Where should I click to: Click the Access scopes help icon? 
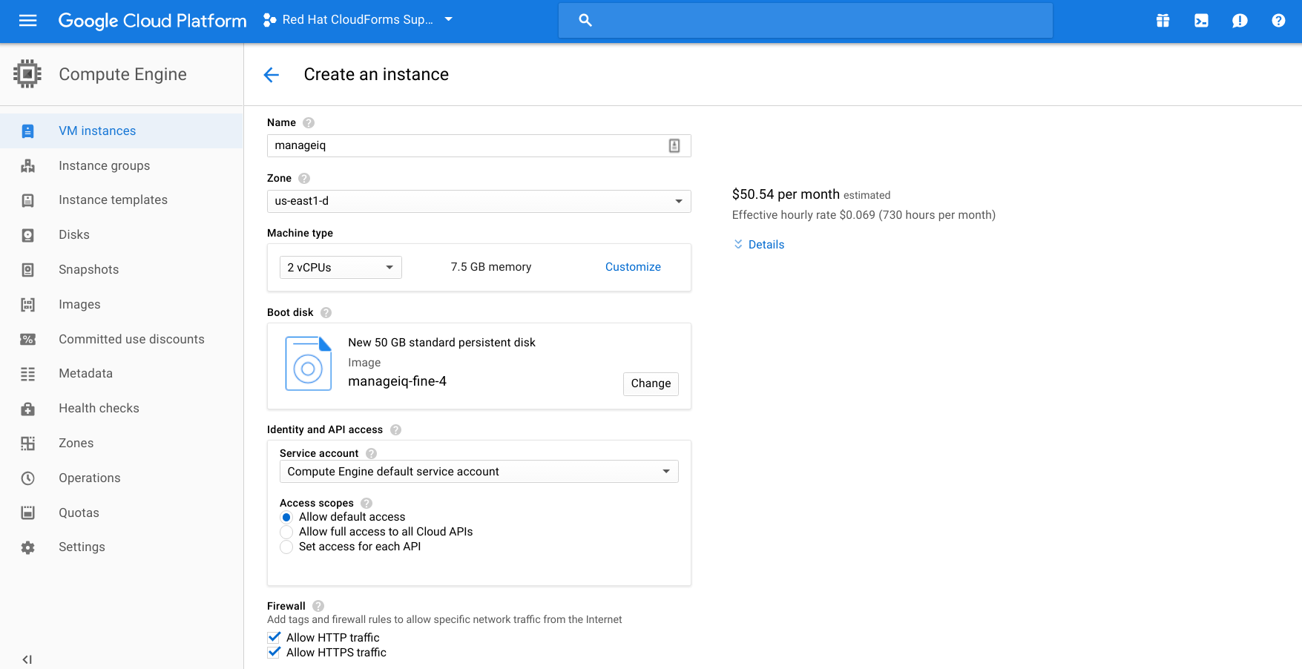366,503
